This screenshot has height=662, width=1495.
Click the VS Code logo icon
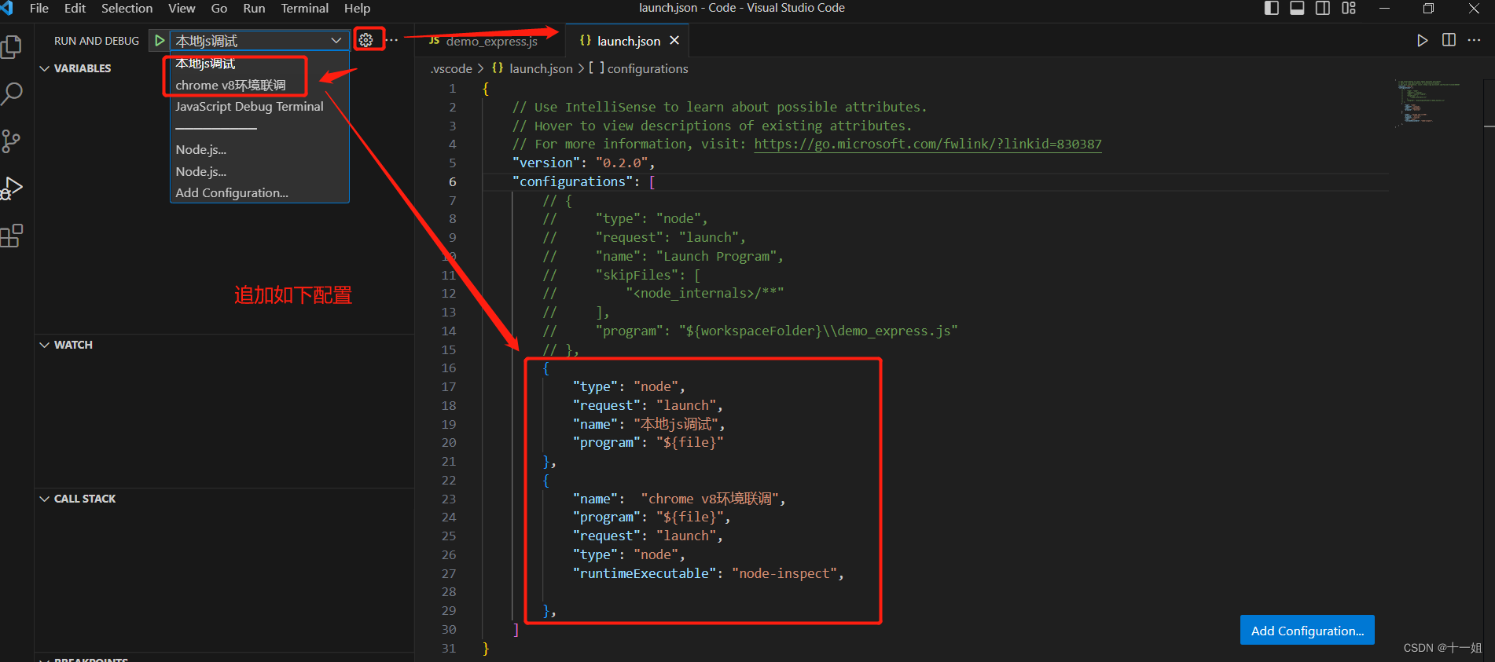pyautogui.click(x=7, y=8)
